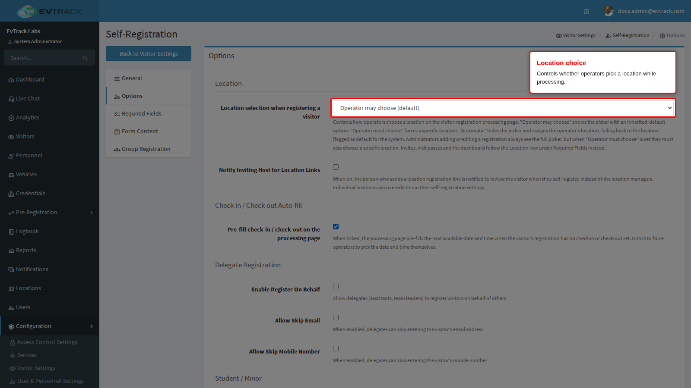
Task: Open Visitor Settings breadcrumb link
Action: tap(576, 35)
